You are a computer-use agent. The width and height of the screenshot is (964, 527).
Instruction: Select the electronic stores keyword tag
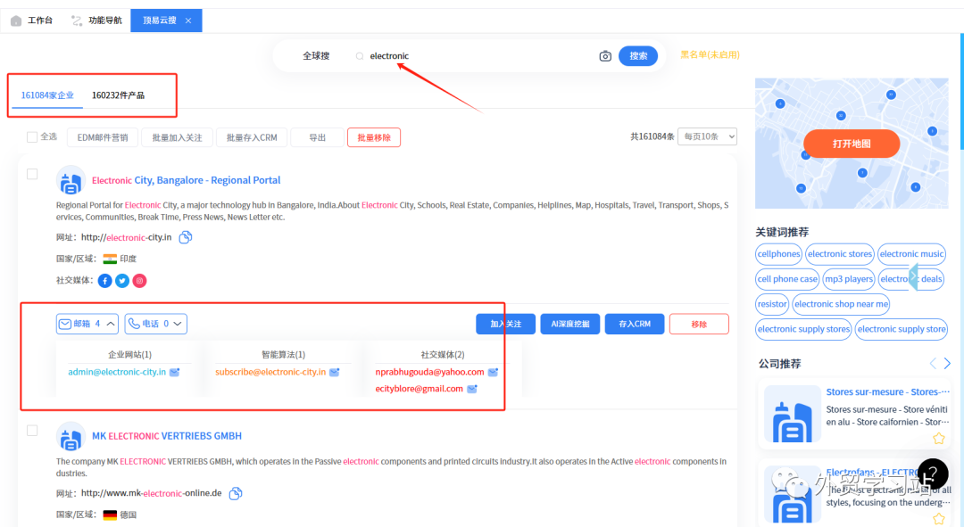pyautogui.click(x=840, y=253)
